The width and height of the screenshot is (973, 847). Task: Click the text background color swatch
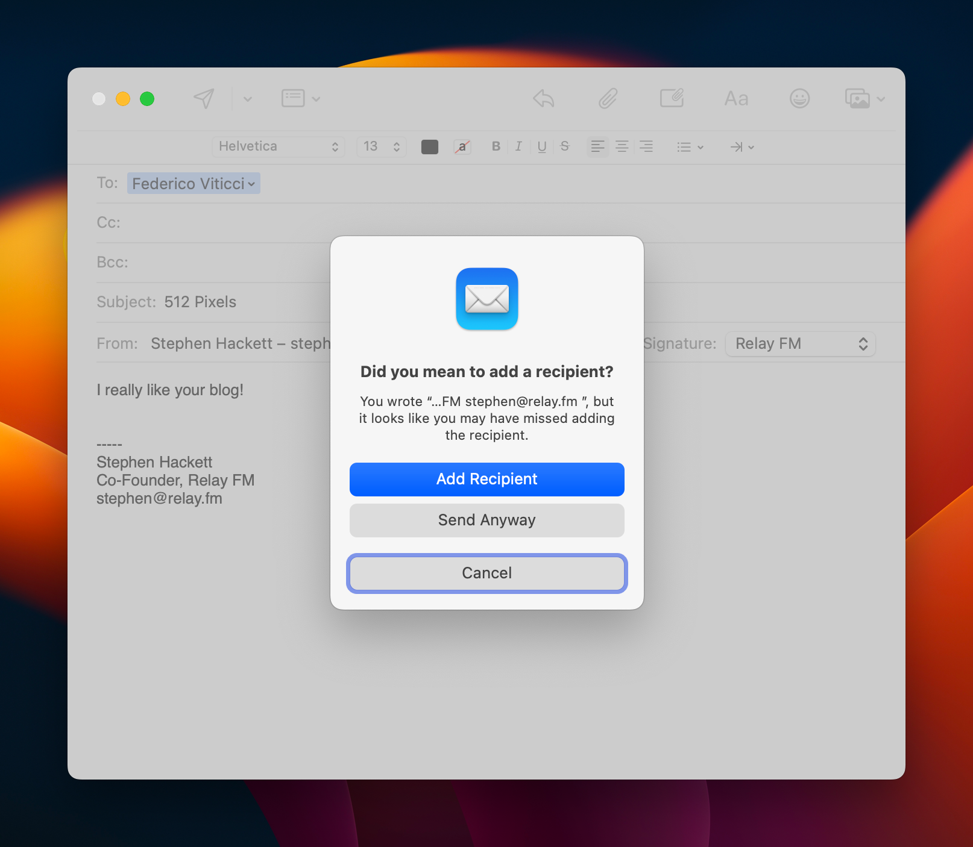click(462, 146)
